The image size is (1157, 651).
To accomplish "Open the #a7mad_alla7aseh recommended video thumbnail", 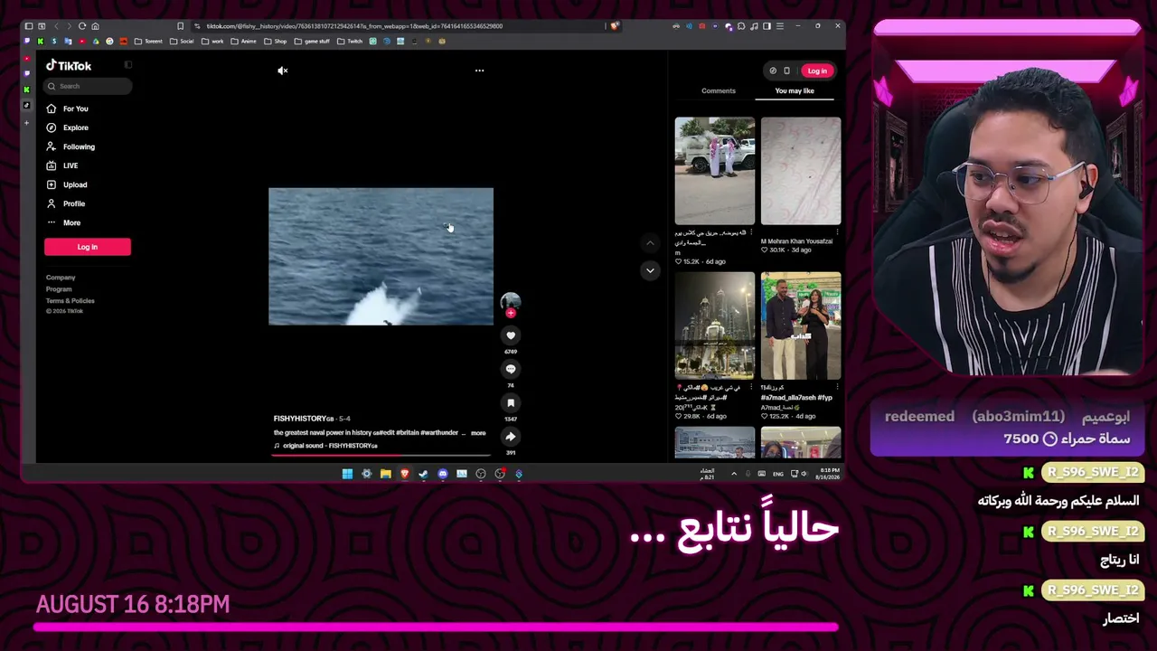I will [x=801, y=325].
